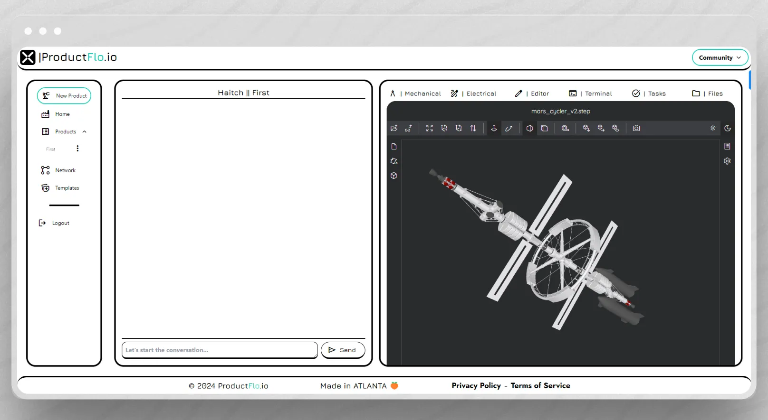Click the blank page icon in the left viewer sidebar
The width and height of the screenshot is (768, 420).
click(x=394, y=146)
